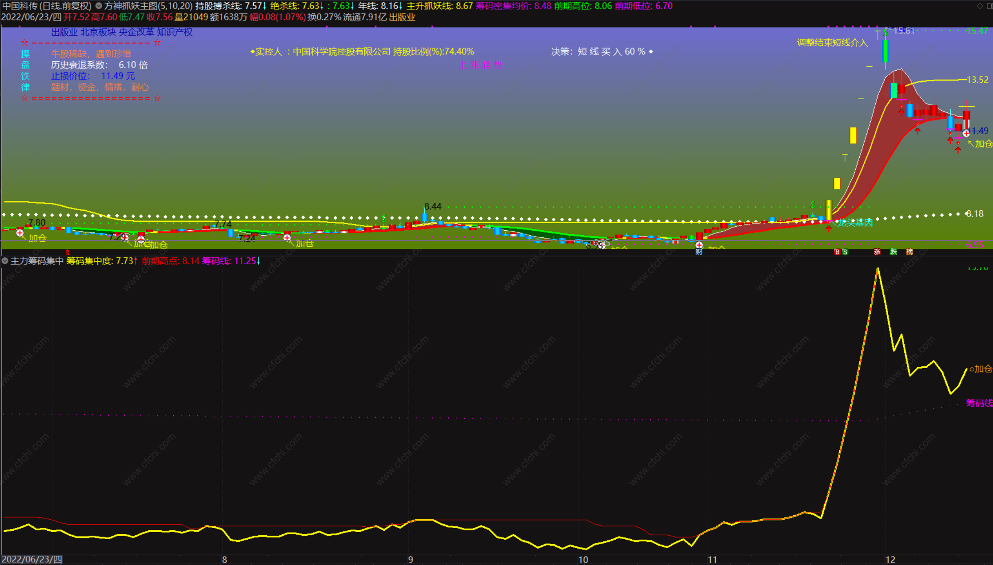Click the 中国科传 stock title label
993x565 pixels.
pyautogui.click(x=20, y=6)
